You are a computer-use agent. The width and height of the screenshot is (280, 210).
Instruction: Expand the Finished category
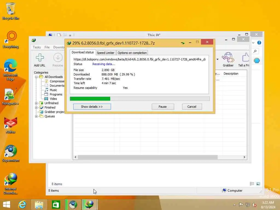click(36, 107)
